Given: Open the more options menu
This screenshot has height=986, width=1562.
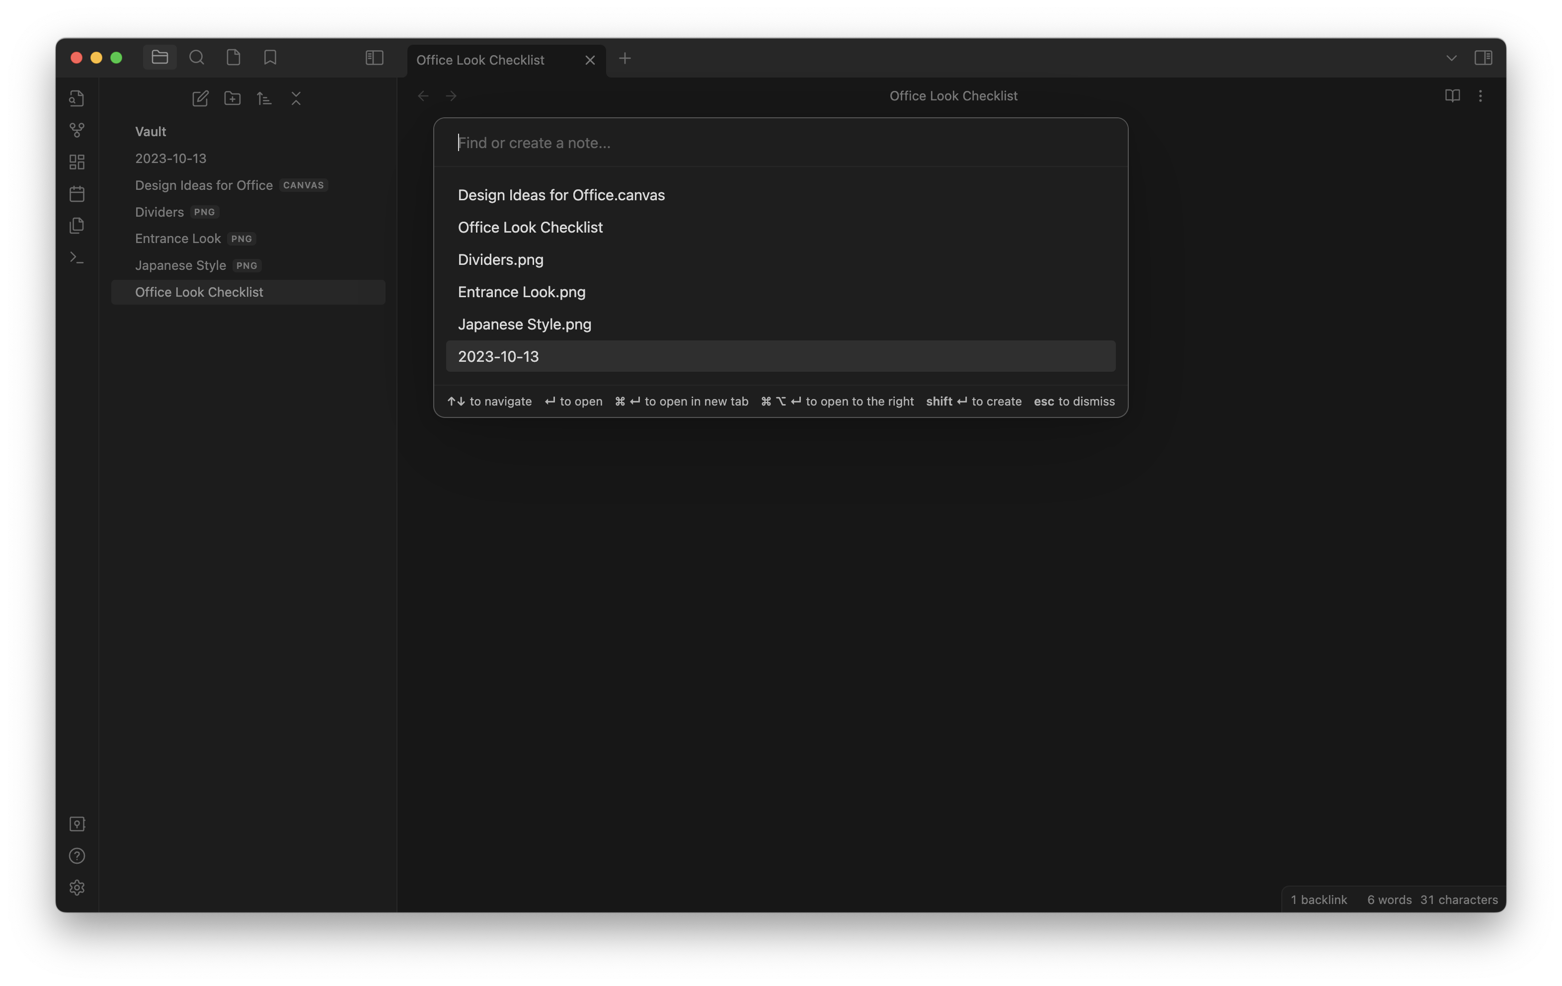Looking at the screenshot, I should [x=1481, y=95].
